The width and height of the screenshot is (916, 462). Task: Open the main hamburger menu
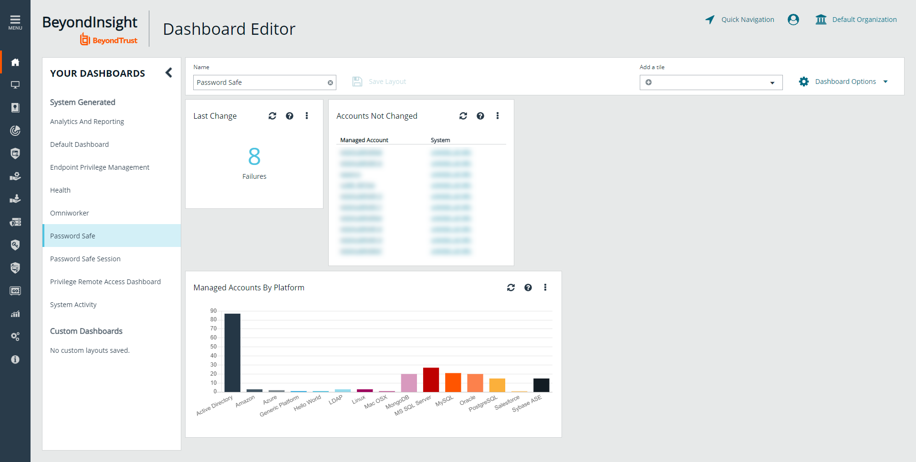click(15, 22)
